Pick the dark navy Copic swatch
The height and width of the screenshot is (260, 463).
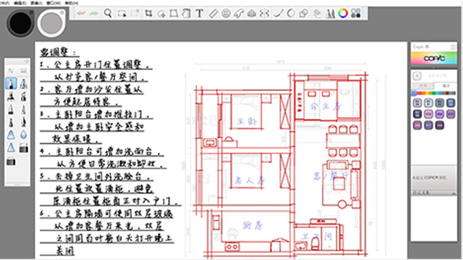(x=417, y=114)
